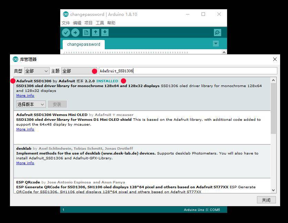Open the 帮助 menu

[x=111, y=23]
